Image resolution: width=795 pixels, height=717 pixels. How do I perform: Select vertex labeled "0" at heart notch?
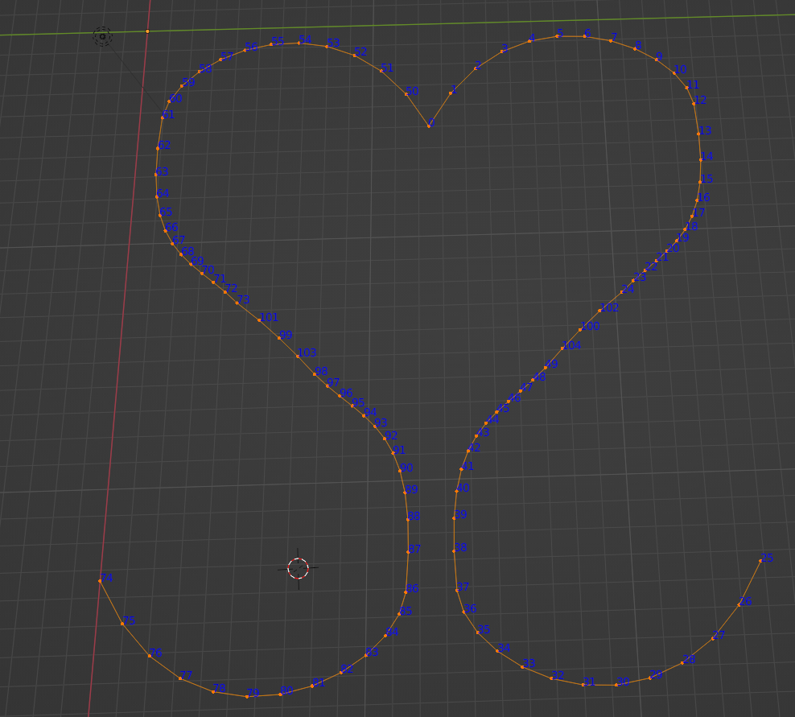429,126
